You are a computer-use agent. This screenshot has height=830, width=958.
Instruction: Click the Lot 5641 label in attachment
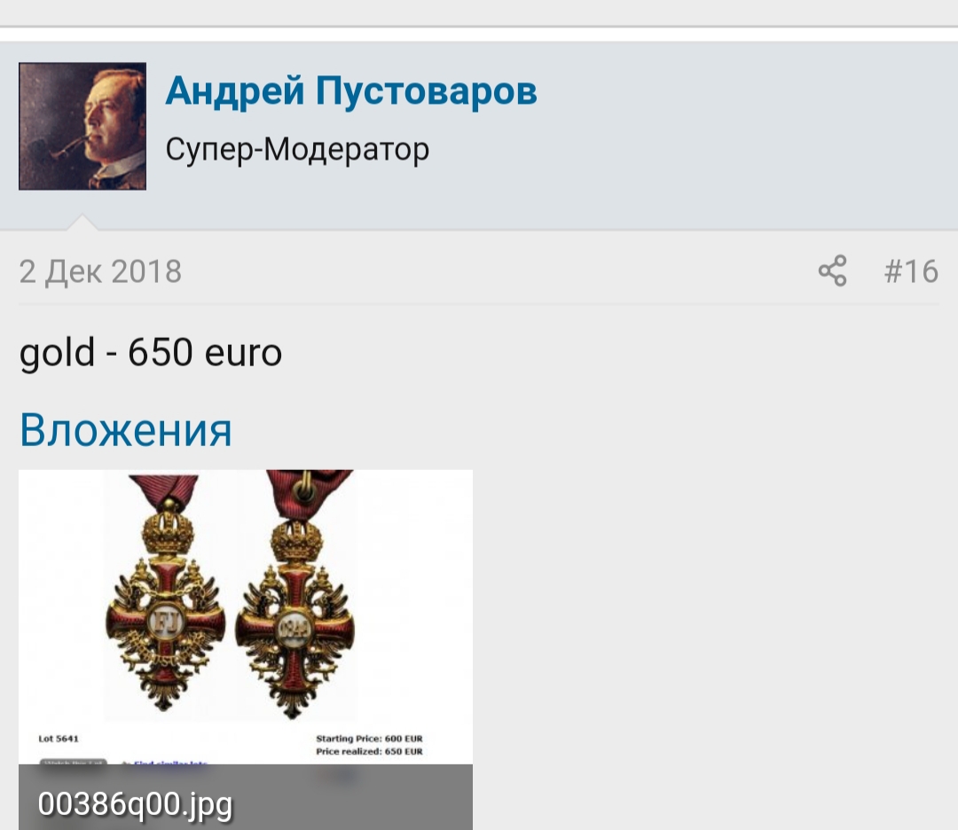59,739
